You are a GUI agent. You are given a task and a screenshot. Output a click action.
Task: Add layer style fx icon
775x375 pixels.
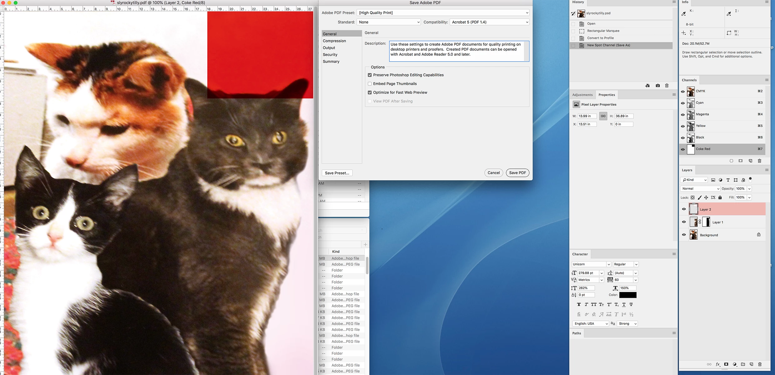(718, 364)
